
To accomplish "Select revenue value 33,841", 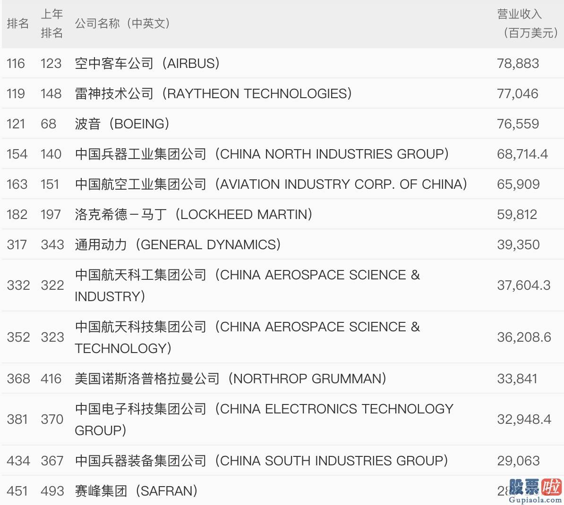I will 517,379.
